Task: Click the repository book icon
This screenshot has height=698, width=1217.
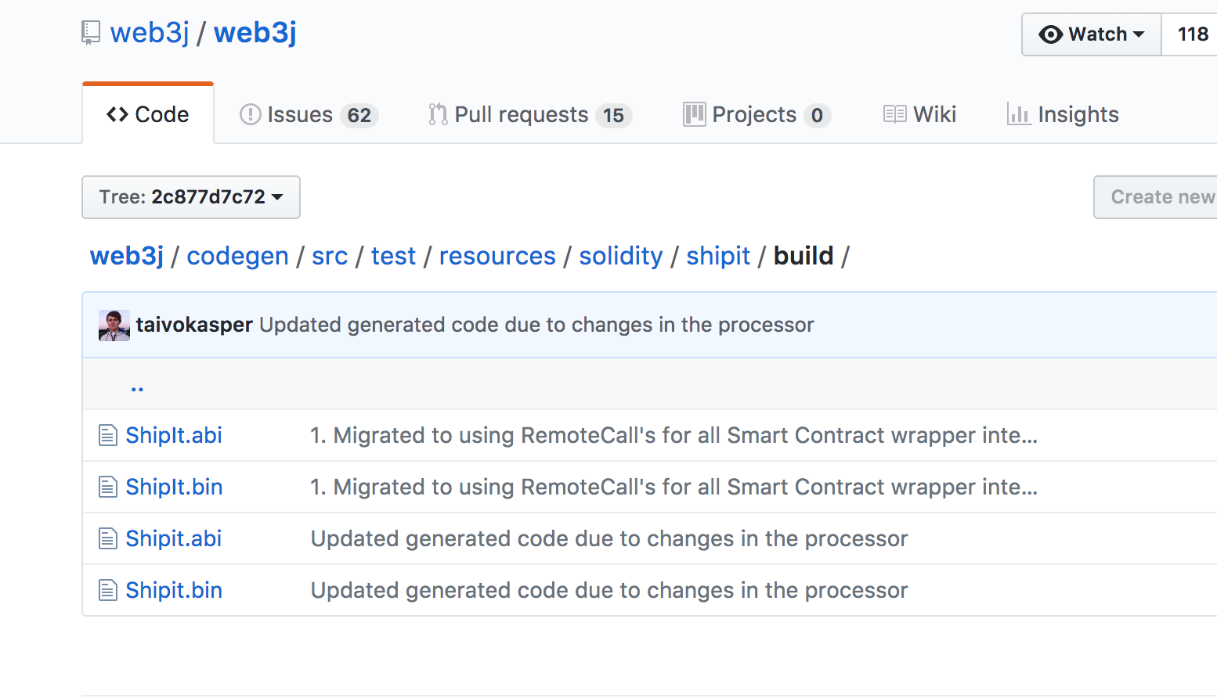Action: tap(91, 33)
